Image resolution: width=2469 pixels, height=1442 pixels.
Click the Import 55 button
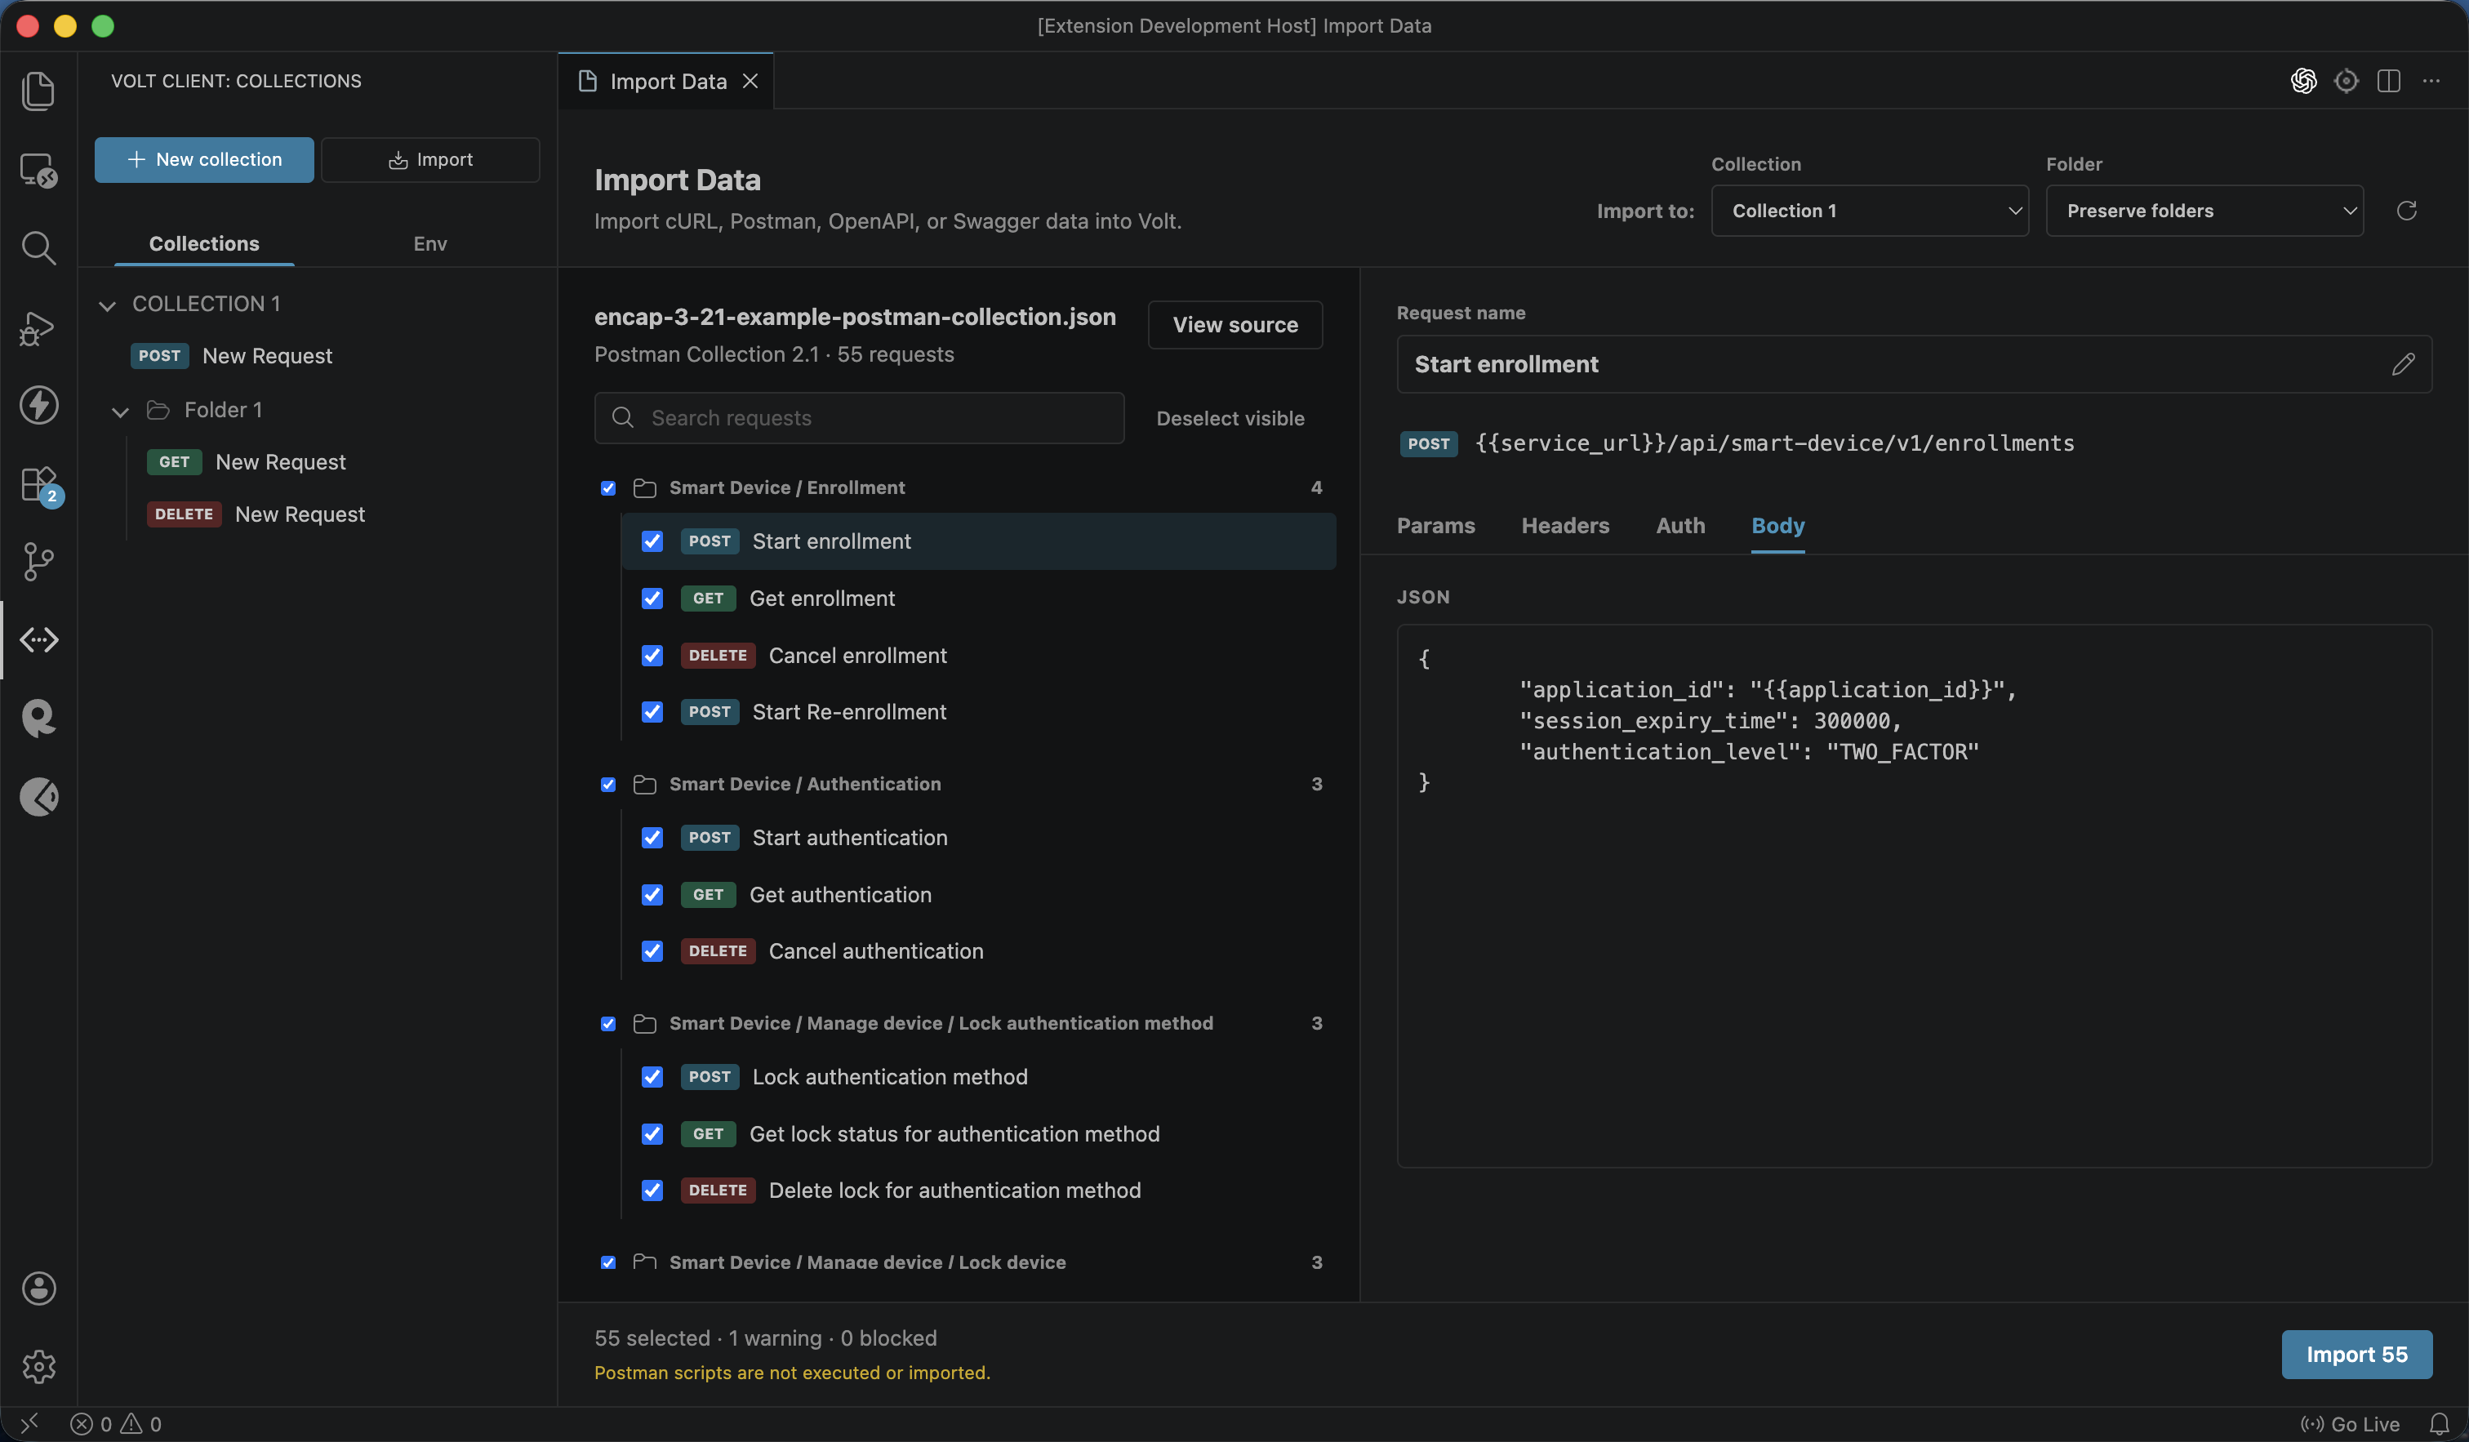(x=2356, y=1354)
